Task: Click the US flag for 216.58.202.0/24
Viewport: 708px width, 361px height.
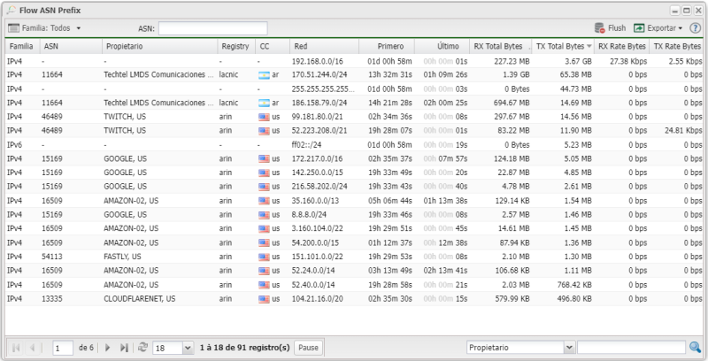Action: [x=264, y=187]
